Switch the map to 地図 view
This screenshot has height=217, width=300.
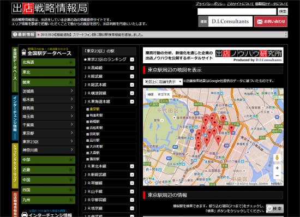tap(151, 95)
